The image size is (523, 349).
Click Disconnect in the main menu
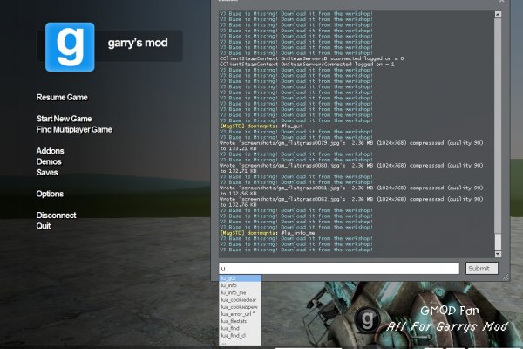(x=56, y=216)
